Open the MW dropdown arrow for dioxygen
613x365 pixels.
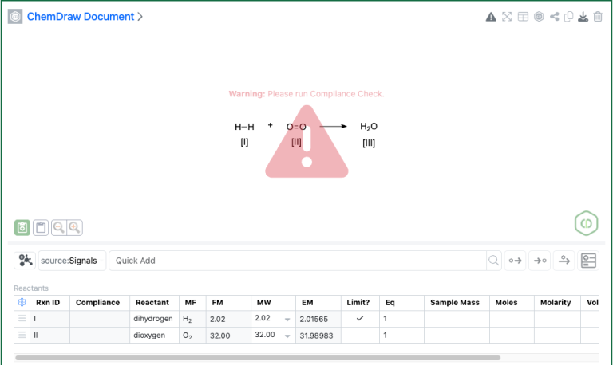tap(287, 336)
